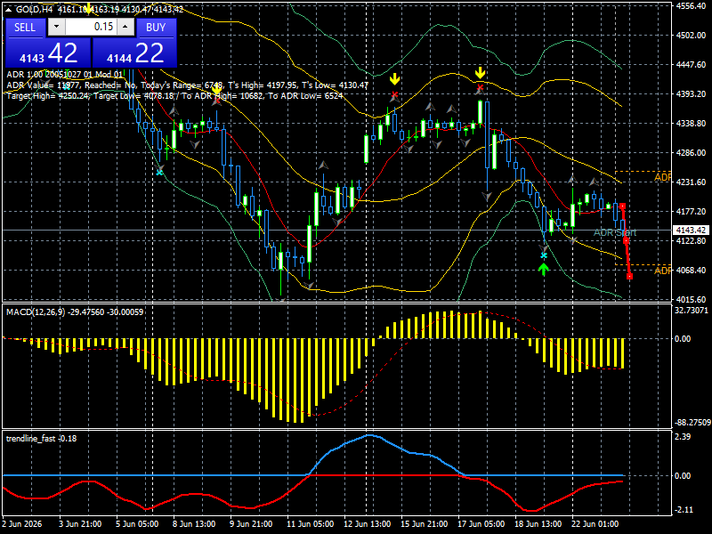This screenshot has width=712, height=534.
Task: Select red X marker below 15 Jun yellow arrow
Action: click(x=394, y=95)
